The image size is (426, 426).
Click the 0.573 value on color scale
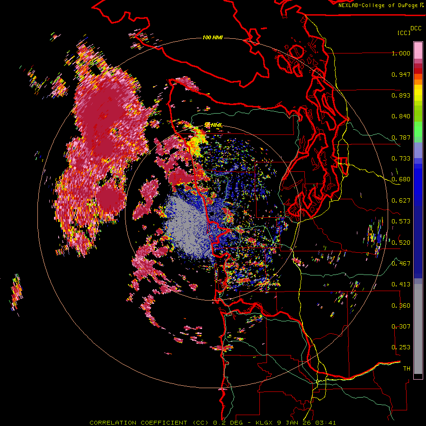401,222
